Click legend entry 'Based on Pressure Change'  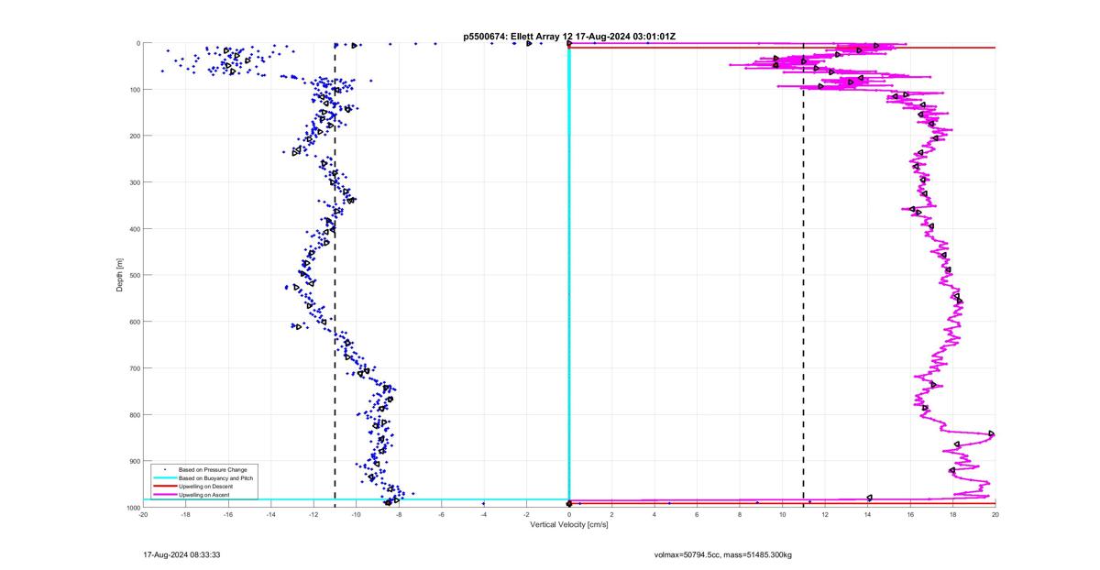click(214, 470)
